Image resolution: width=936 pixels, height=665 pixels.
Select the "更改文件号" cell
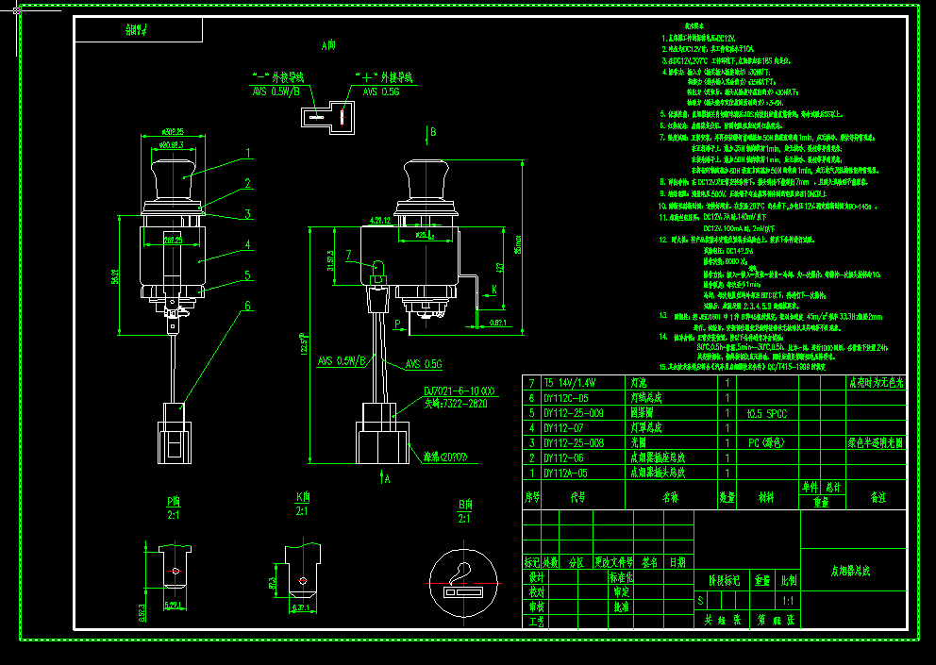613,562
